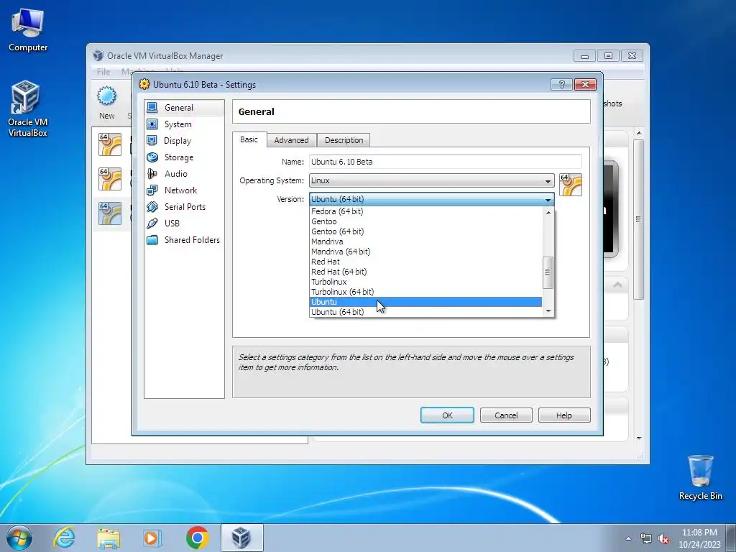The image size is (736, 552).
Task: Choose Fedora (64 bit) from the version list
Action: point(425,211)
